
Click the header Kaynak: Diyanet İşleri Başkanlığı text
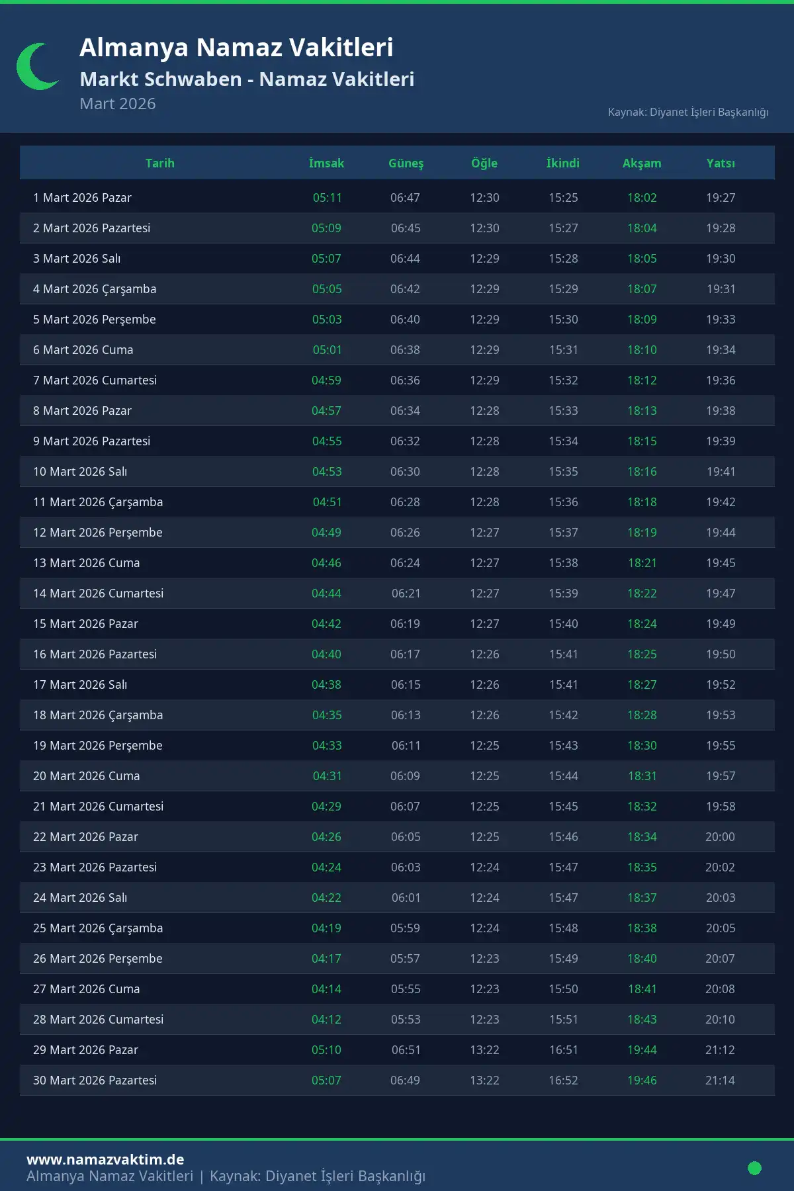point(688,112)
